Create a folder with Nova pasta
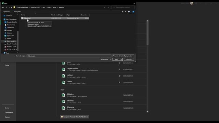Image resolution: width=219 pixels, height=123 pixels. (17, 12)
